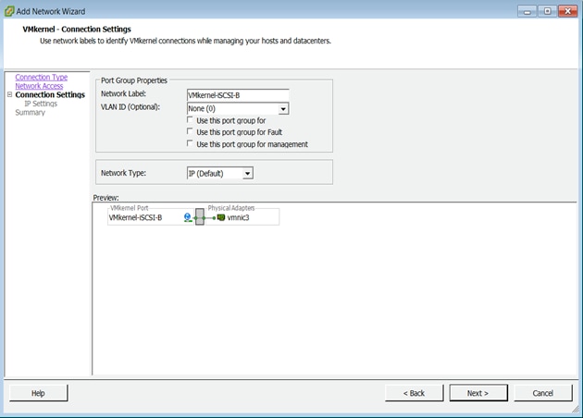Click the vmnic3 physical adapter icon
The width and height of the screenshot is (583, 418).
click(221, 217)
